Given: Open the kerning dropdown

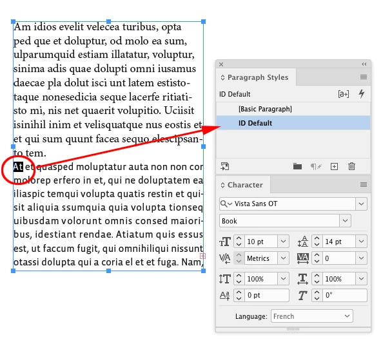Looking at the screenshot, I should pyautogui.click(x=283, y=258).
